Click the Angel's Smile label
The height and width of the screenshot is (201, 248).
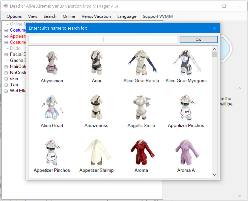[x=141, y=126]
